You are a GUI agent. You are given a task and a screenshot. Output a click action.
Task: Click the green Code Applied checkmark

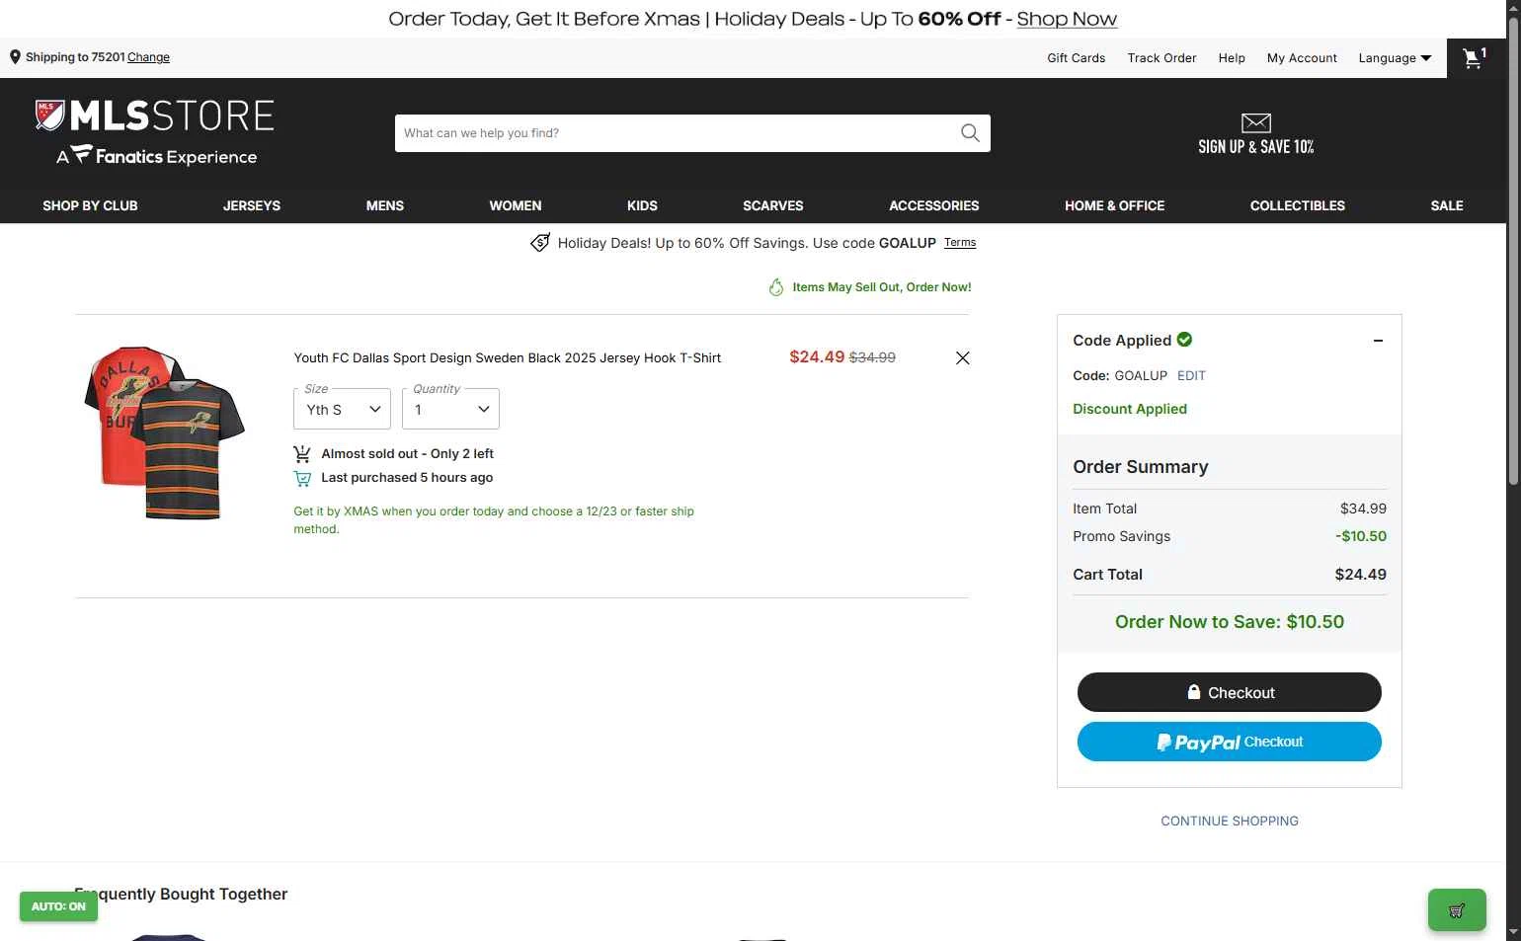(1184, 340)
